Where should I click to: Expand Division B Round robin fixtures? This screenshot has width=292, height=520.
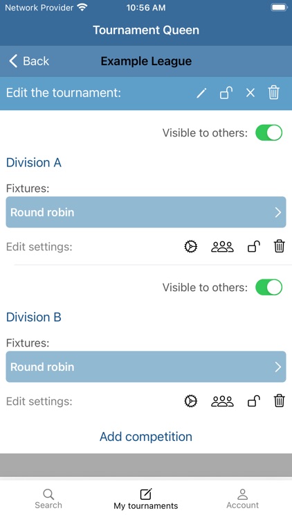[146, 367]
